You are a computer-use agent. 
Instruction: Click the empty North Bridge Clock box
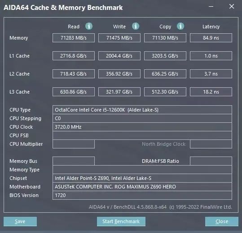pyautogui.click(x=211, y=144)
